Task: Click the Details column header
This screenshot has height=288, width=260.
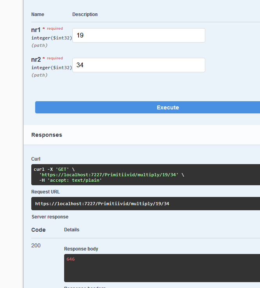Action: click(72, 230)
